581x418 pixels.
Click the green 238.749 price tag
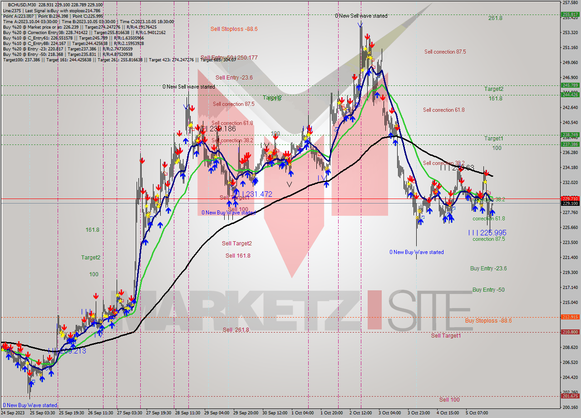[x=571, y=134]
